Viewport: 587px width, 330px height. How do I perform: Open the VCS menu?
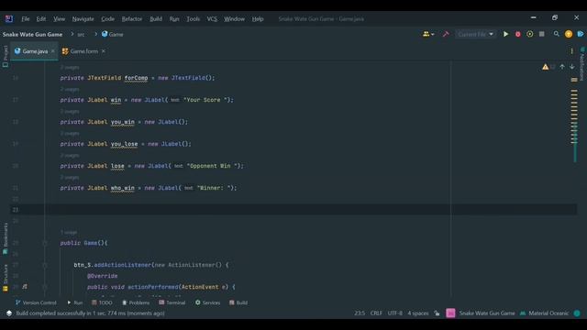212,18
